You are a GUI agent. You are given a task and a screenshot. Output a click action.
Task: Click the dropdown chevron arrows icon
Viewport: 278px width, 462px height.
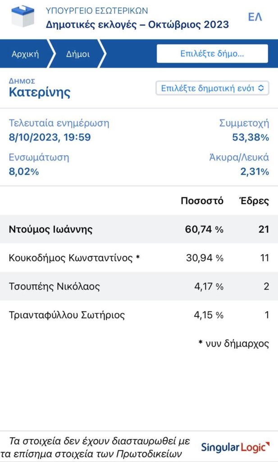tap(260, 88)
